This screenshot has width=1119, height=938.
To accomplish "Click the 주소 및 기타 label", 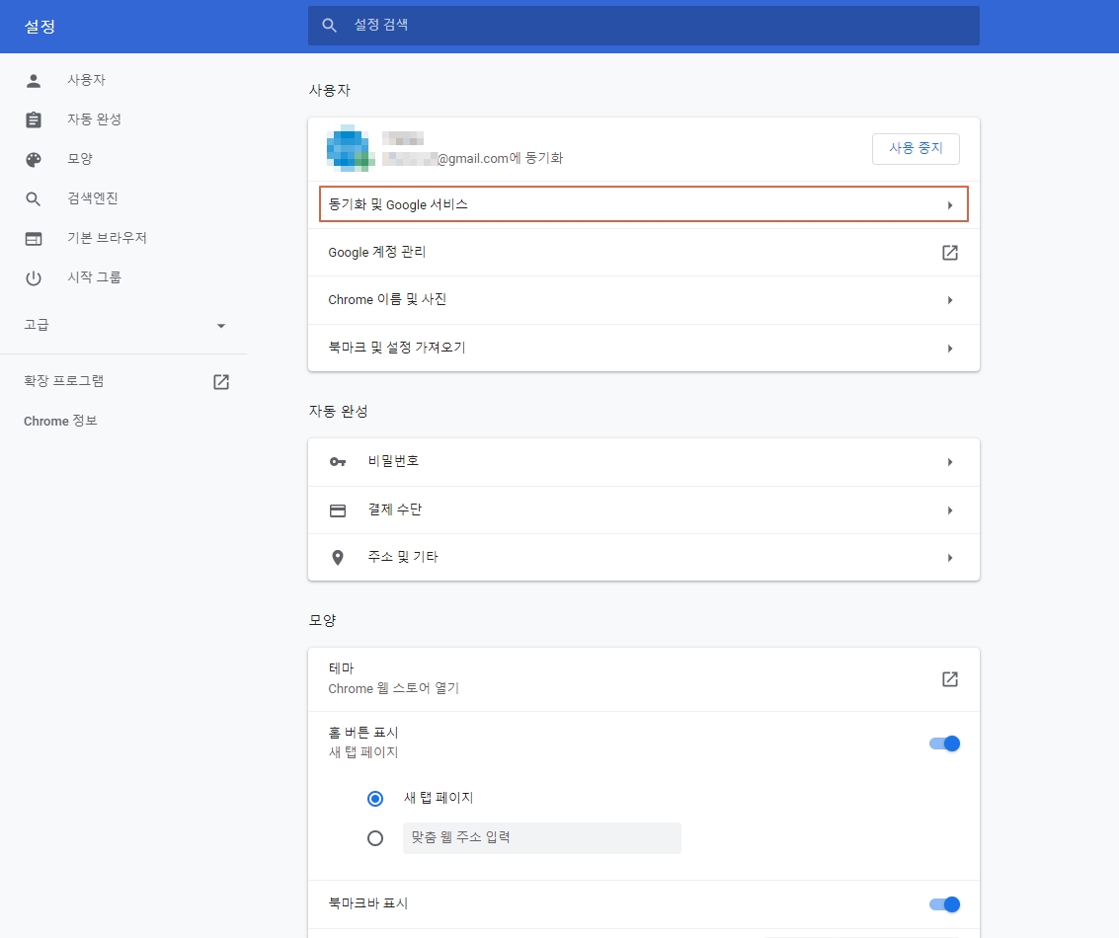I will coord(403,556).
